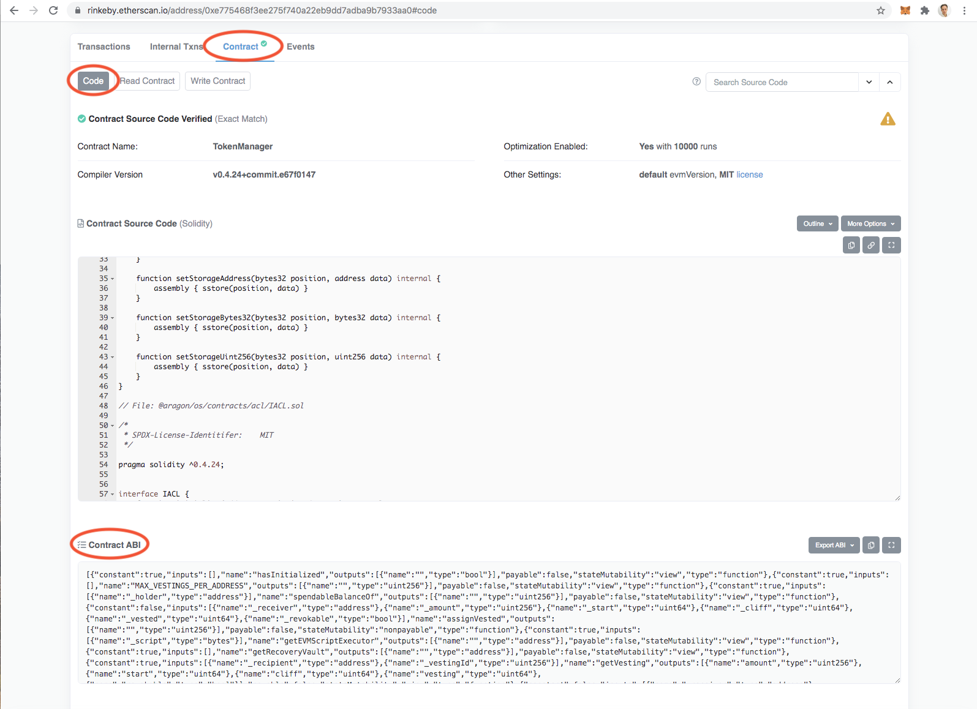The width and height of the screenshot is (977, 709).
Task: Select the Contract tab
Action: click(244, 47)
